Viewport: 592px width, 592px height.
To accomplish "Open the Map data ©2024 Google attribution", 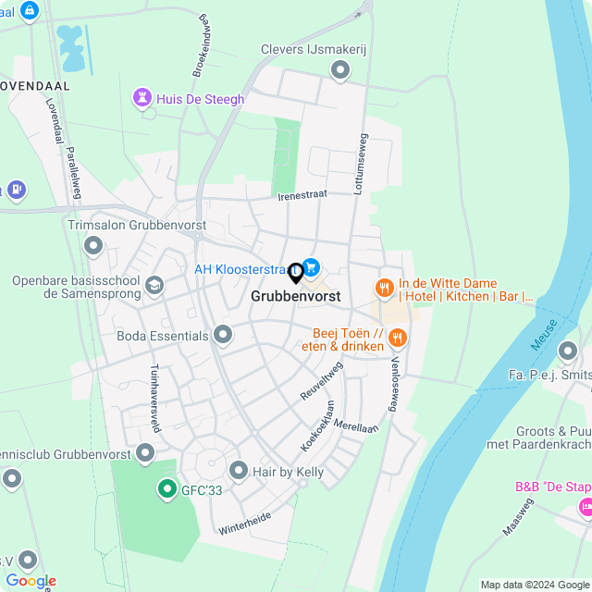I will point(536,585).
